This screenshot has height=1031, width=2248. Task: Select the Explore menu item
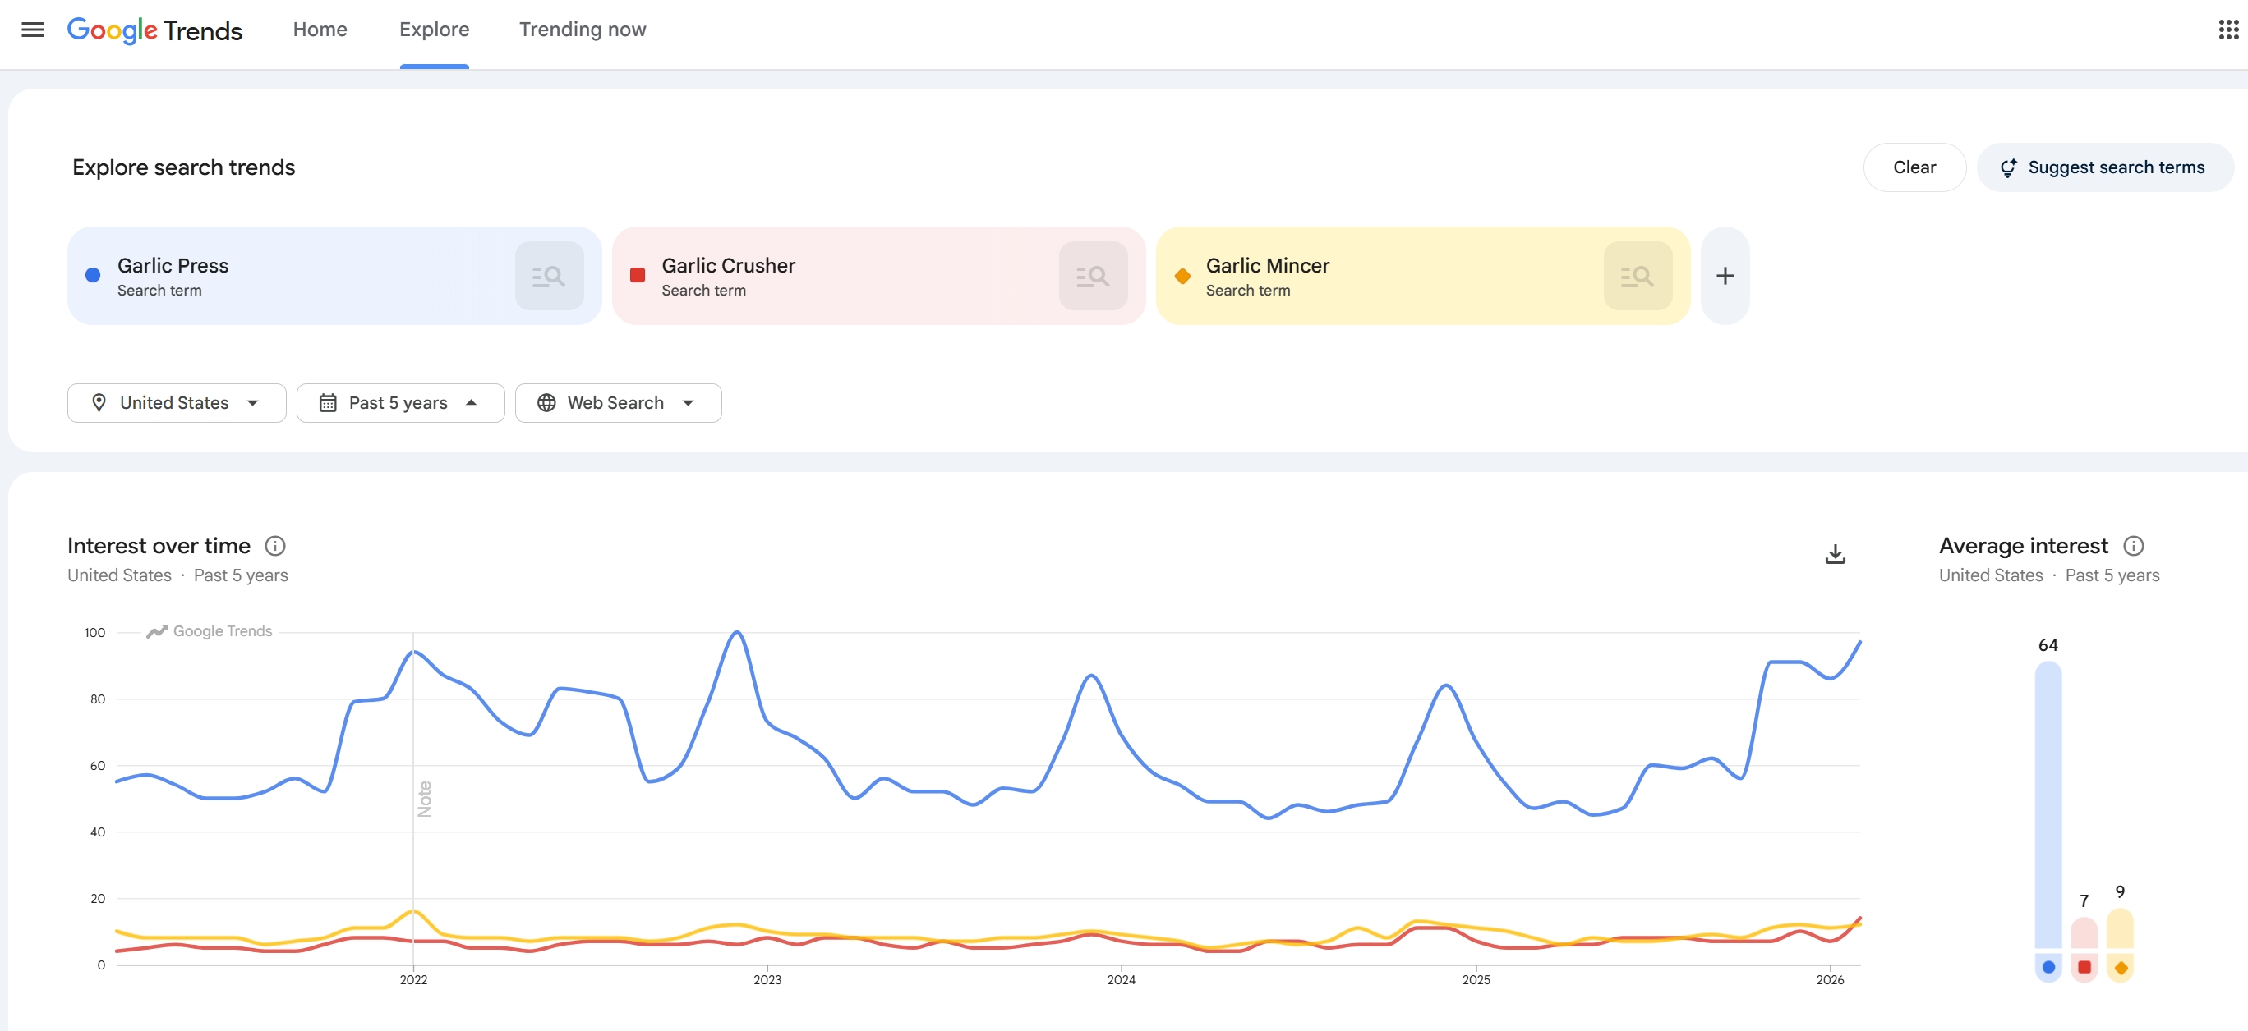point(434,29)
